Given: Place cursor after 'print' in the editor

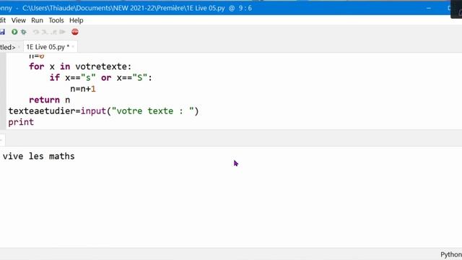Looking at the screenshot, I should (x=34, y=122).
